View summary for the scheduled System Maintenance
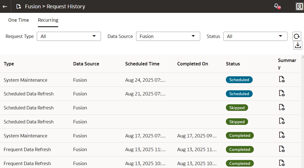 281,80
